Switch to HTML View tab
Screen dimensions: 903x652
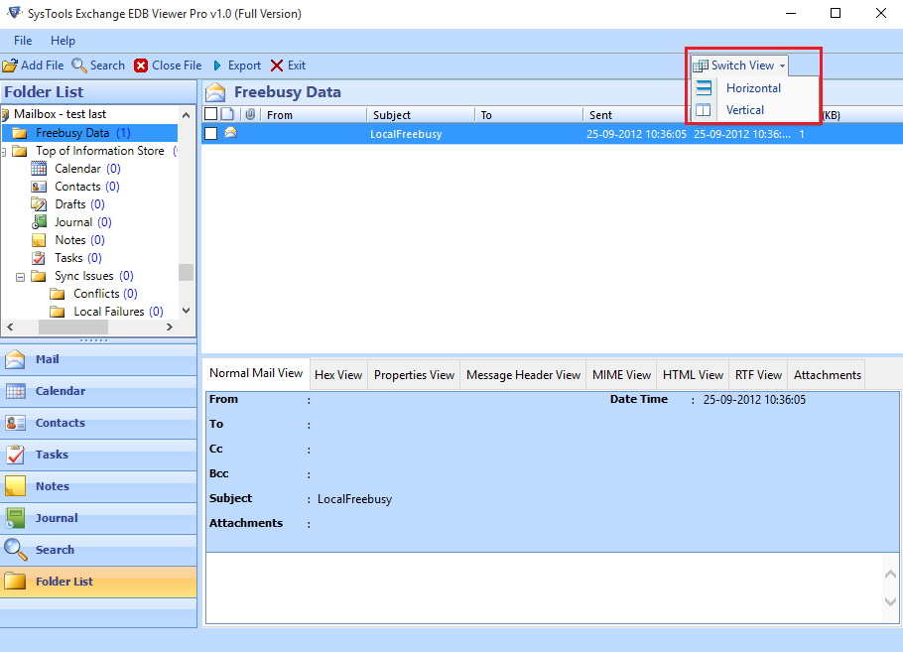coord(693,375)
